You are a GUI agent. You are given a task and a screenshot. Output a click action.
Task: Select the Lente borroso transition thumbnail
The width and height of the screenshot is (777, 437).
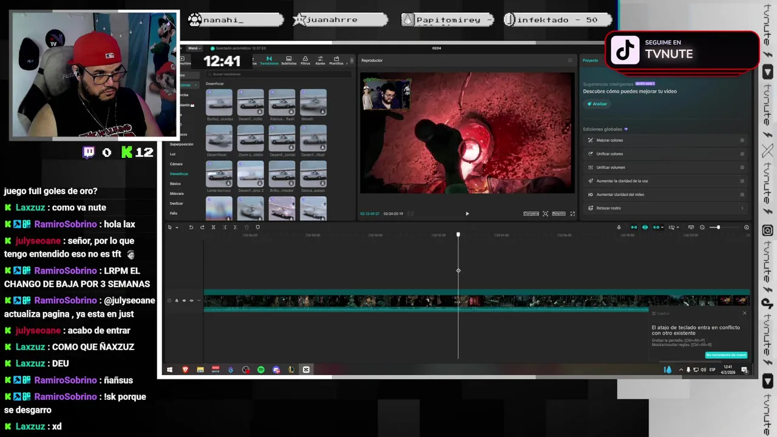219,174
